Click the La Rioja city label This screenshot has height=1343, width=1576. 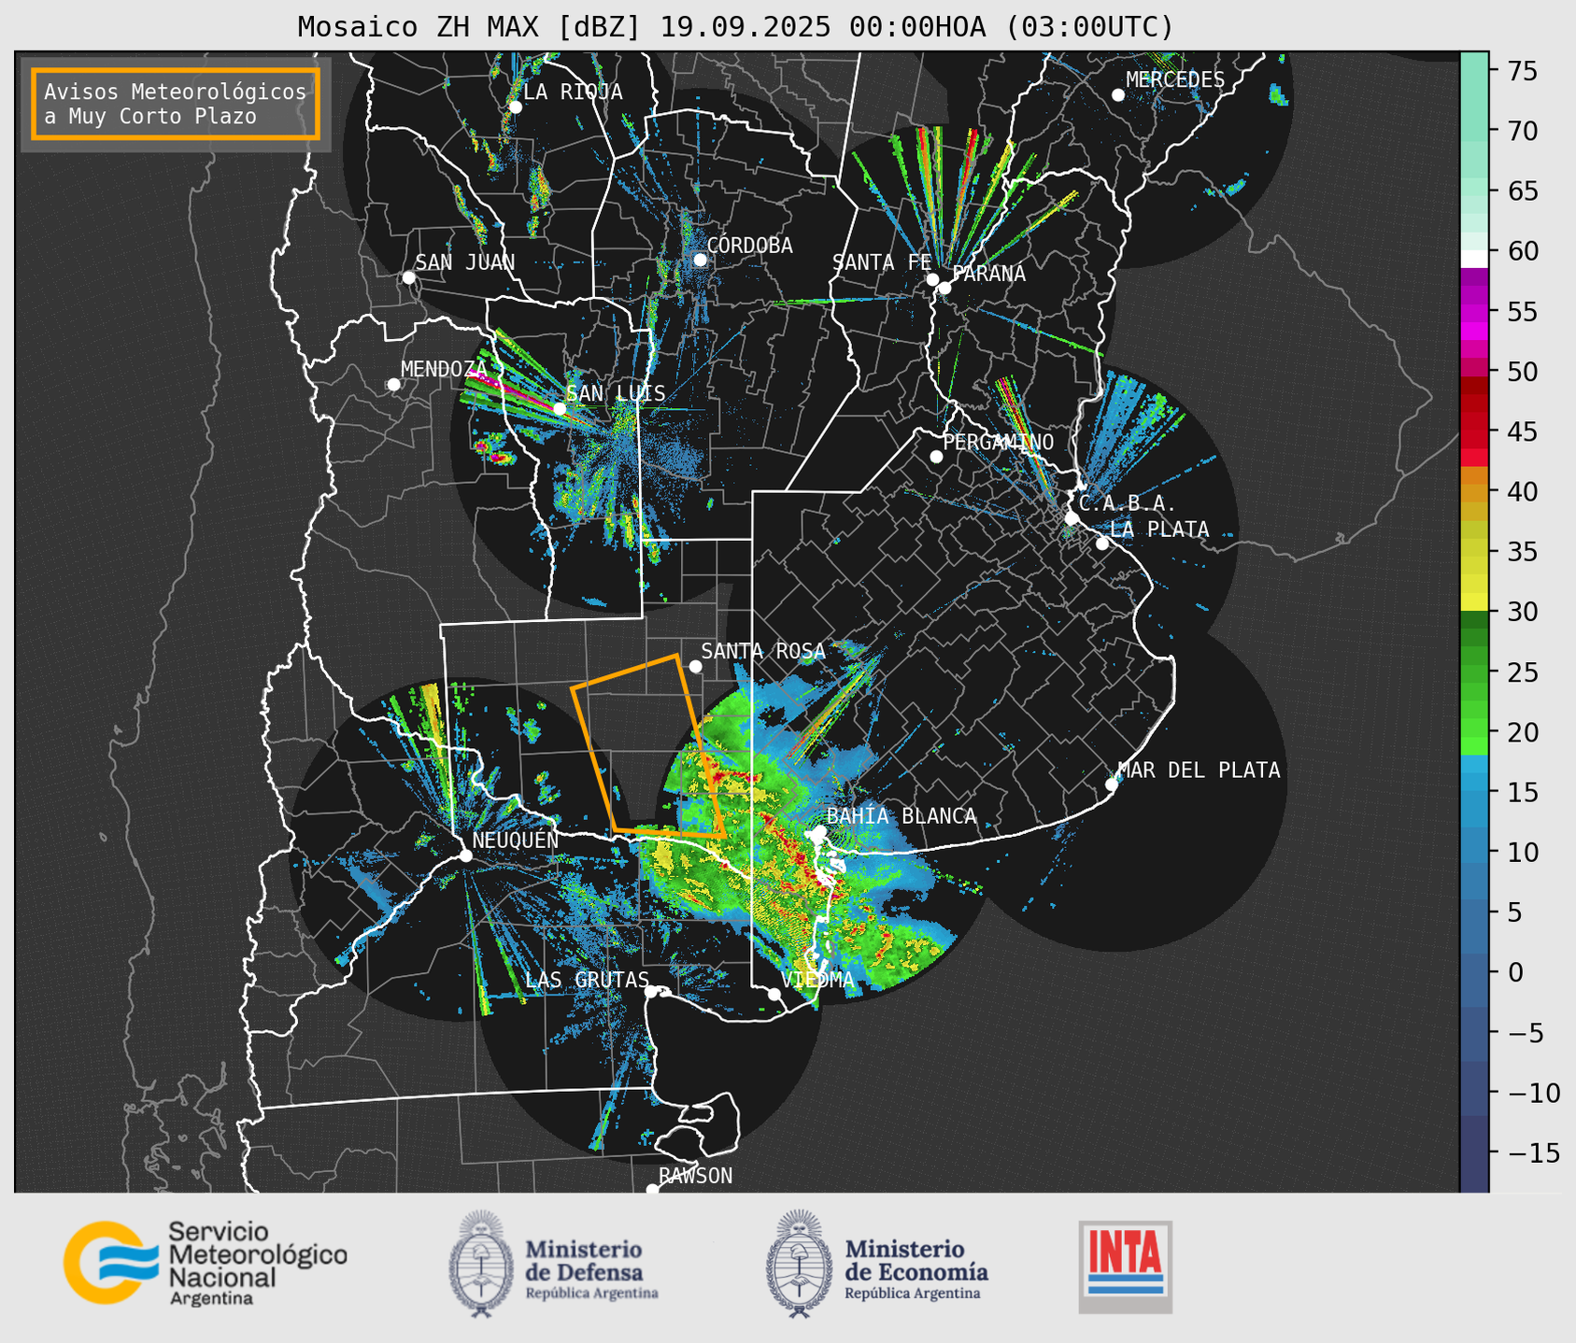[572, 92]
